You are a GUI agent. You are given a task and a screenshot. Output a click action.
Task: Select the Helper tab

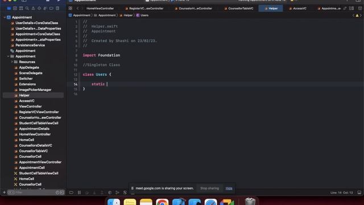271,9
